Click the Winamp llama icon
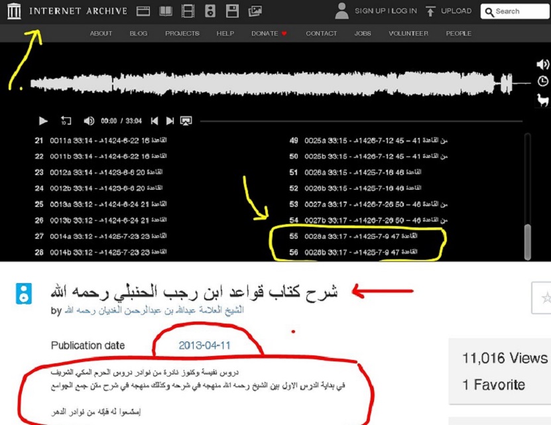Viewport: 551px width, 425px height. click(542, 100)
